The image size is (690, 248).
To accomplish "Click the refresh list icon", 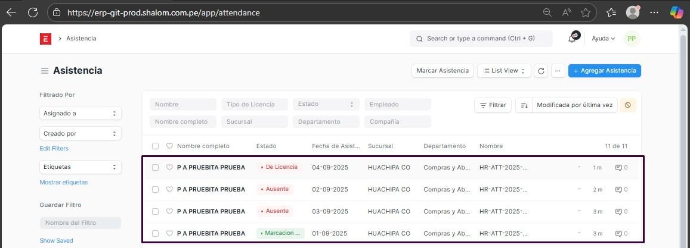I will click(x=541, y=71).
